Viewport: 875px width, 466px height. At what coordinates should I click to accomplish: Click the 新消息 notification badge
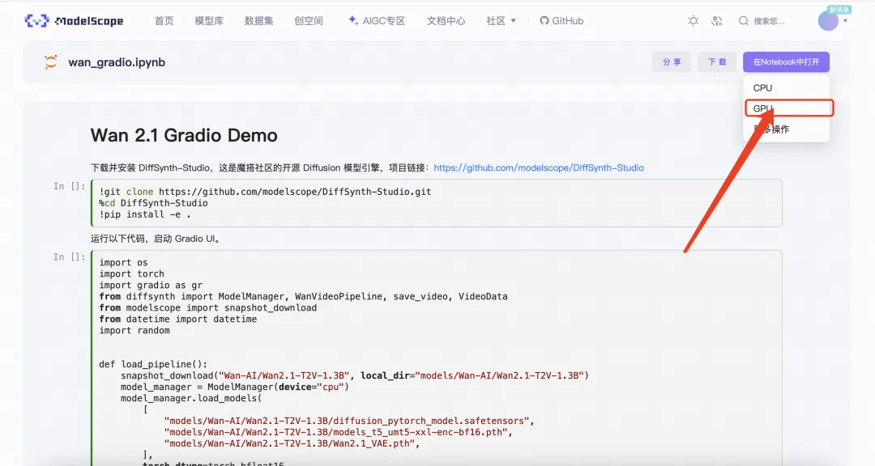[x=840, y=7]
